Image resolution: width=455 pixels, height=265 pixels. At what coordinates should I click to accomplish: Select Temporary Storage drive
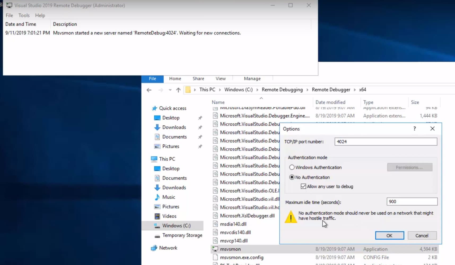182,235
